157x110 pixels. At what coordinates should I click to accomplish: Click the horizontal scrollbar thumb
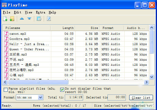[38, 82]
